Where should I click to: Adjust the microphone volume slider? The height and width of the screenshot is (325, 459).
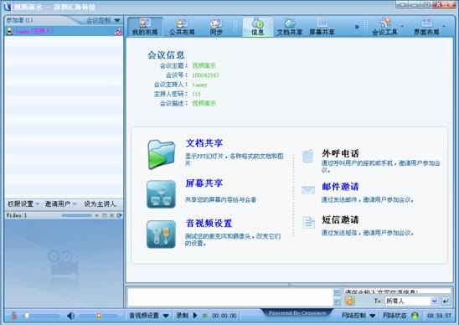coord(41,316)
